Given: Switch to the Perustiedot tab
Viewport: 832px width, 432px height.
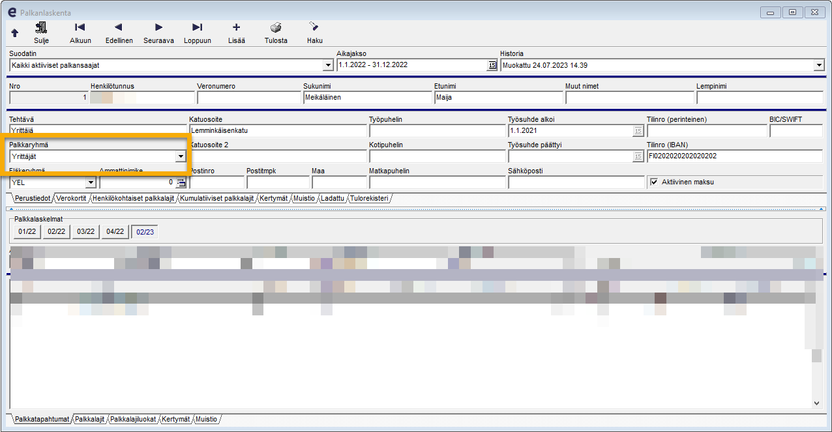Looking at the screenshot, I should (x=33, y=198).
